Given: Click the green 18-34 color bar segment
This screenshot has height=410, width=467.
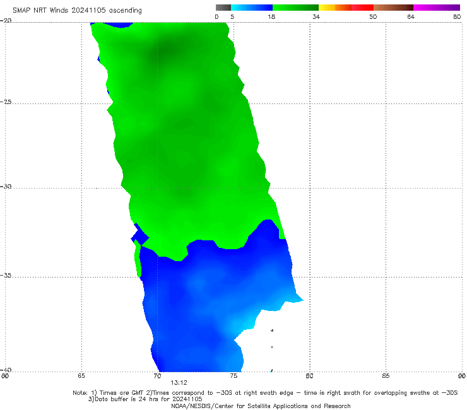Looking at the screenshot, I should (x=295, y=8).
